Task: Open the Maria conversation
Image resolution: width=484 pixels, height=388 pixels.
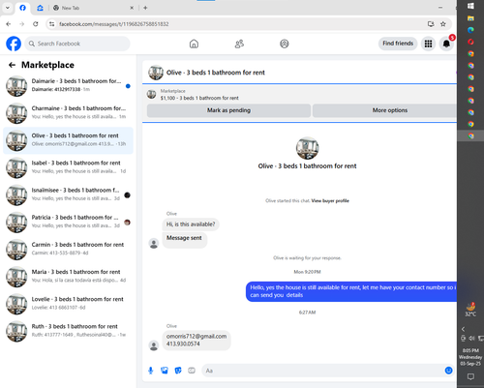Action: click(x=68, y=277)
